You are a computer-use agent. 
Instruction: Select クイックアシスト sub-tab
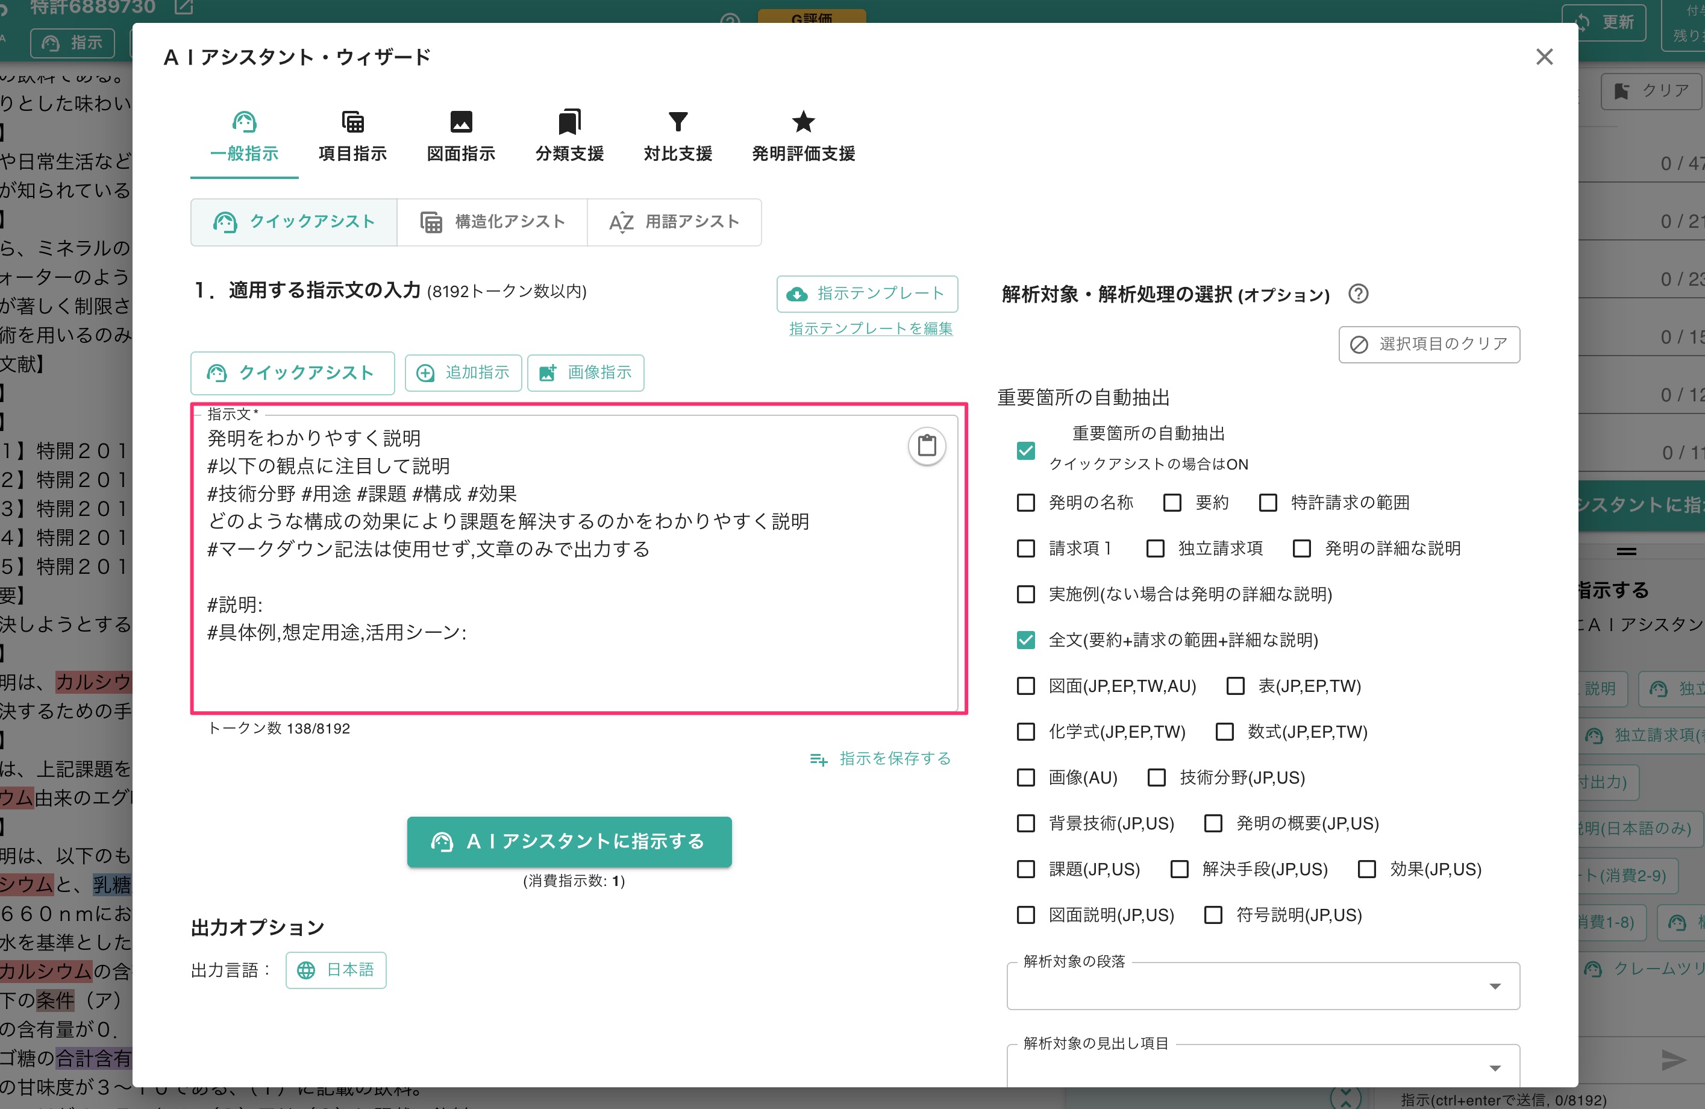(x=294, y=222)
